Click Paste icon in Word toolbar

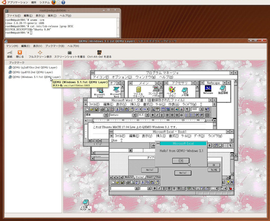pos(127,109)
